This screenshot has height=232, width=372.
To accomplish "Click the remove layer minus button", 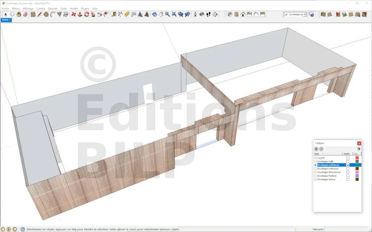I will pyautogui.click(x=321, y=149).
